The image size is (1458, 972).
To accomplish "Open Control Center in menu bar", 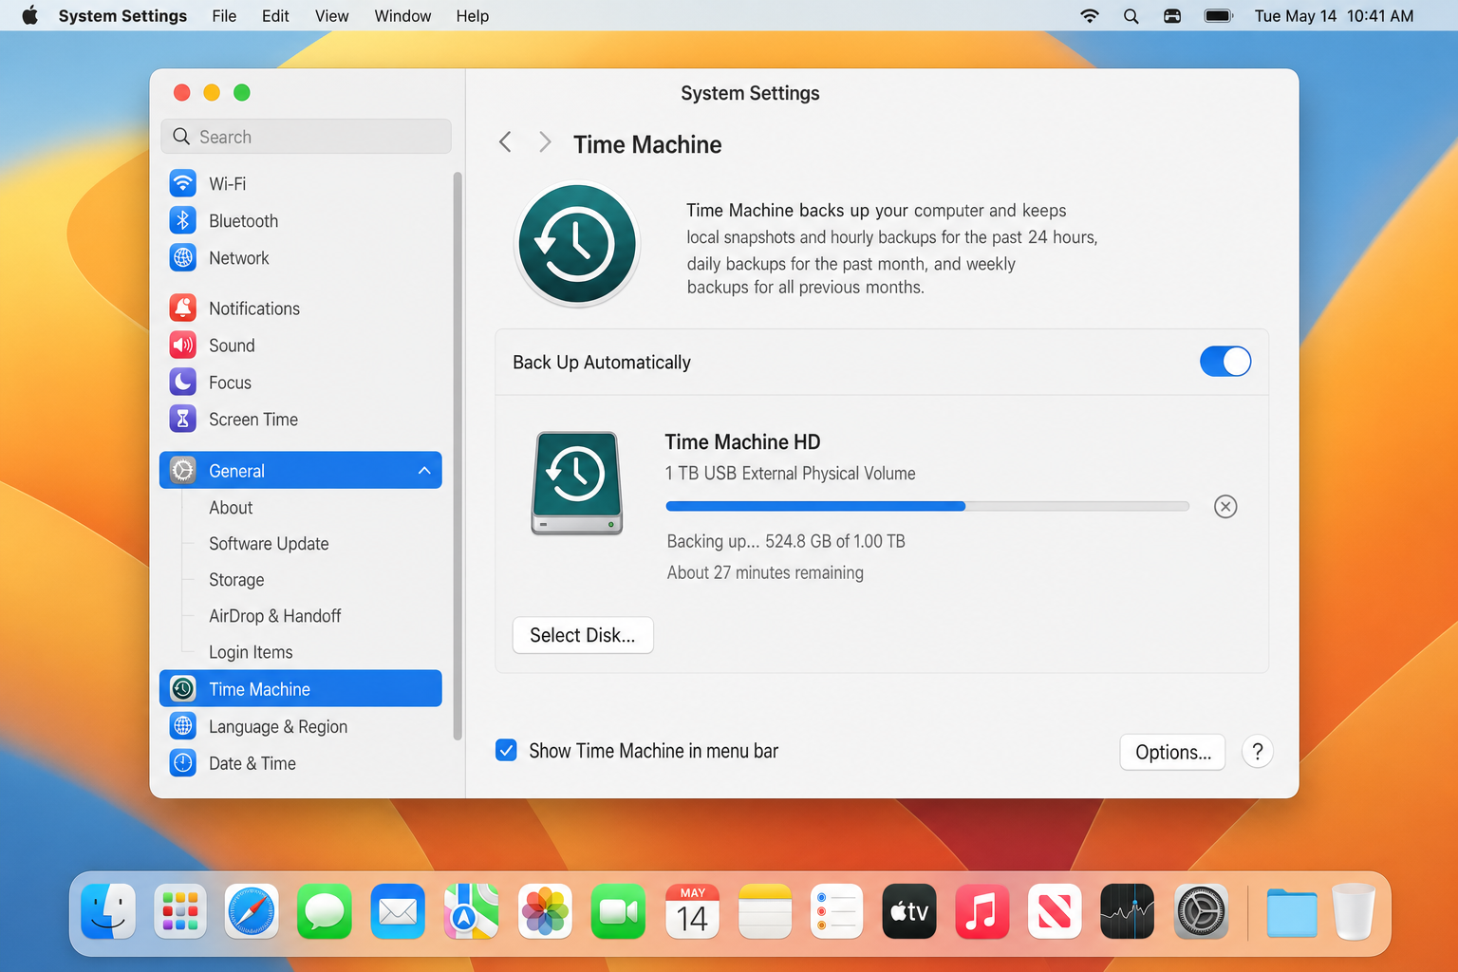I will point(1172,16).
